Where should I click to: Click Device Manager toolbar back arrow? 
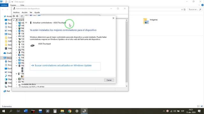point(14,16)
